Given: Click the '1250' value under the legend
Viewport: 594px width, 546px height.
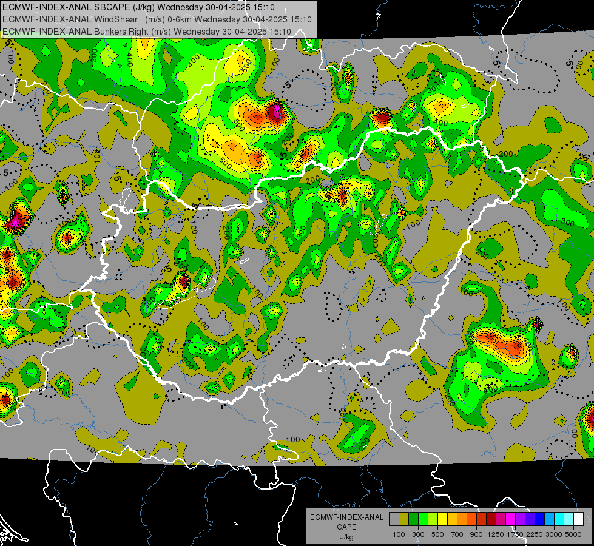Looking at the screenshot, I should (x=496, y=534).
